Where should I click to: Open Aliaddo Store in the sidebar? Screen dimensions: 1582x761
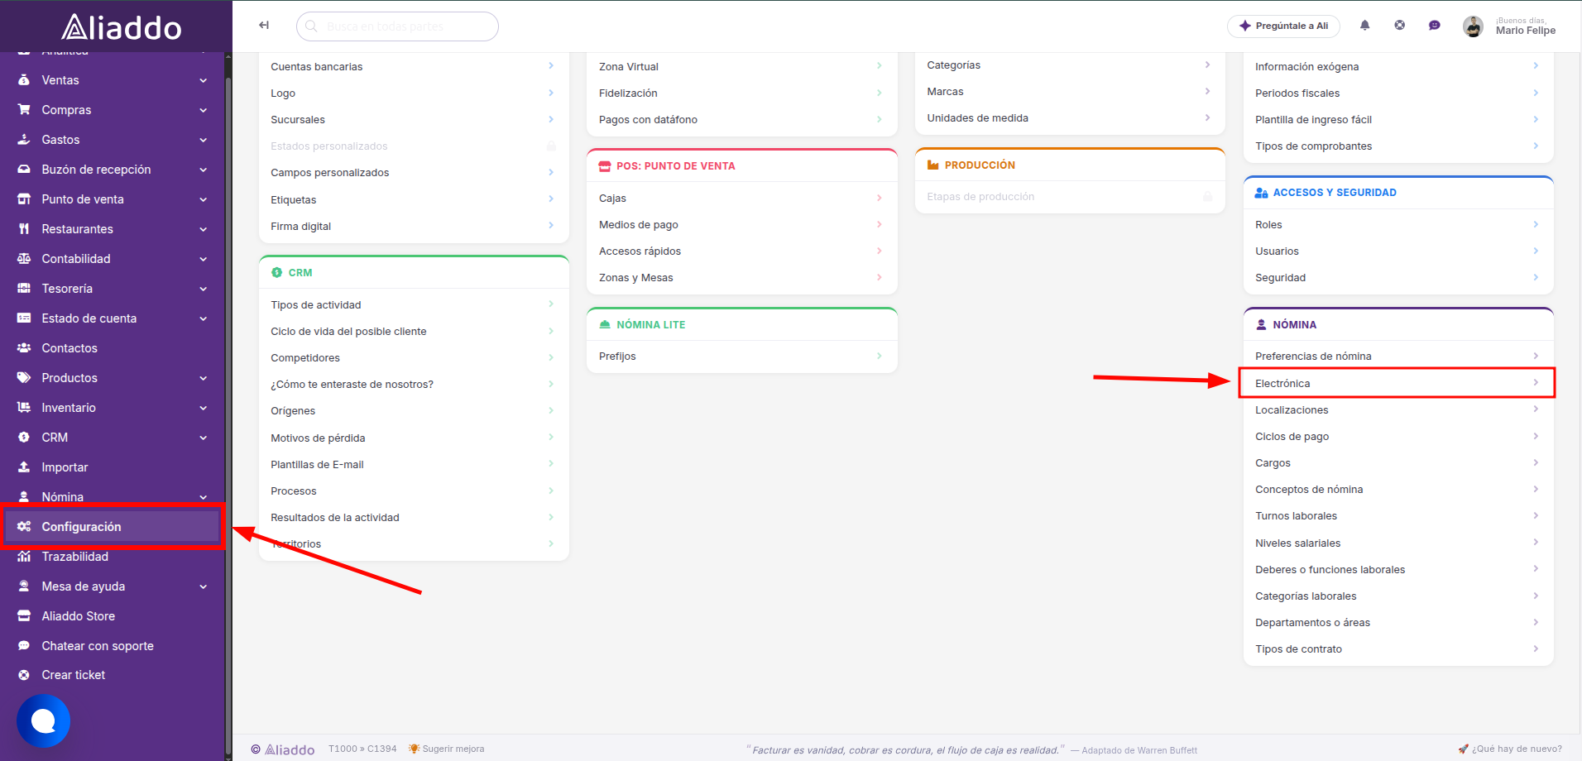pos(113,616)
